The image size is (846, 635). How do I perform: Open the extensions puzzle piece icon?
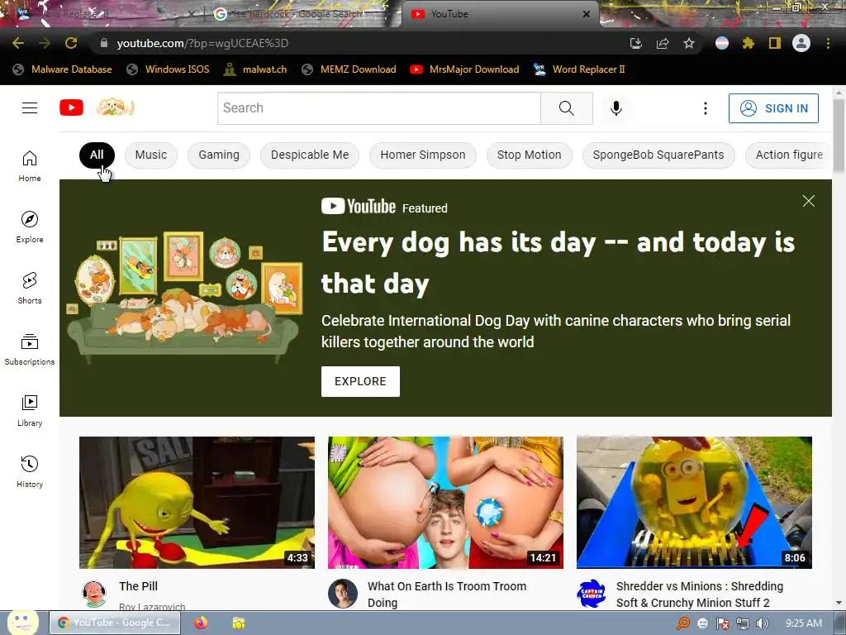[749, 43]
